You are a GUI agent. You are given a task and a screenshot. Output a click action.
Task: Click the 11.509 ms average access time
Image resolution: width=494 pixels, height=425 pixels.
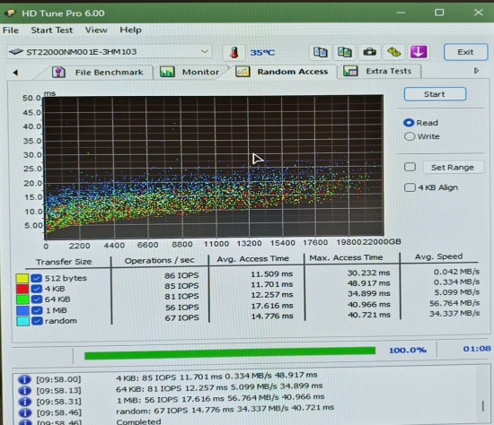click(272, 274)
